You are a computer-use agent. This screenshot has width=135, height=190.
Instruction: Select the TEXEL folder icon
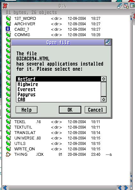(x=8, y=122)
